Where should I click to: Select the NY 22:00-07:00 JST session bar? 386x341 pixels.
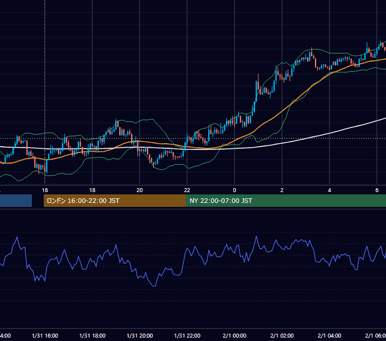coord(286,201)
